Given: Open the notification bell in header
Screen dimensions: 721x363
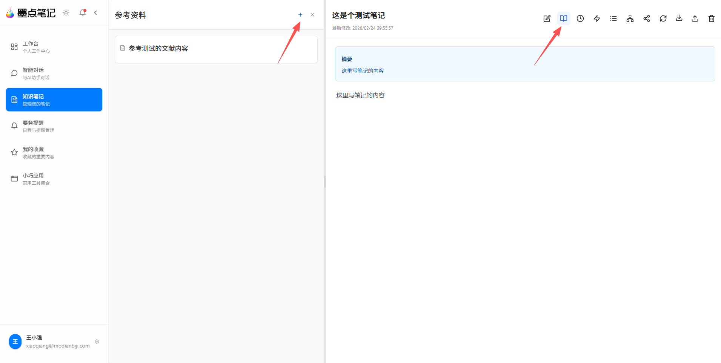Looking at the screenshot, I should 83,13.
